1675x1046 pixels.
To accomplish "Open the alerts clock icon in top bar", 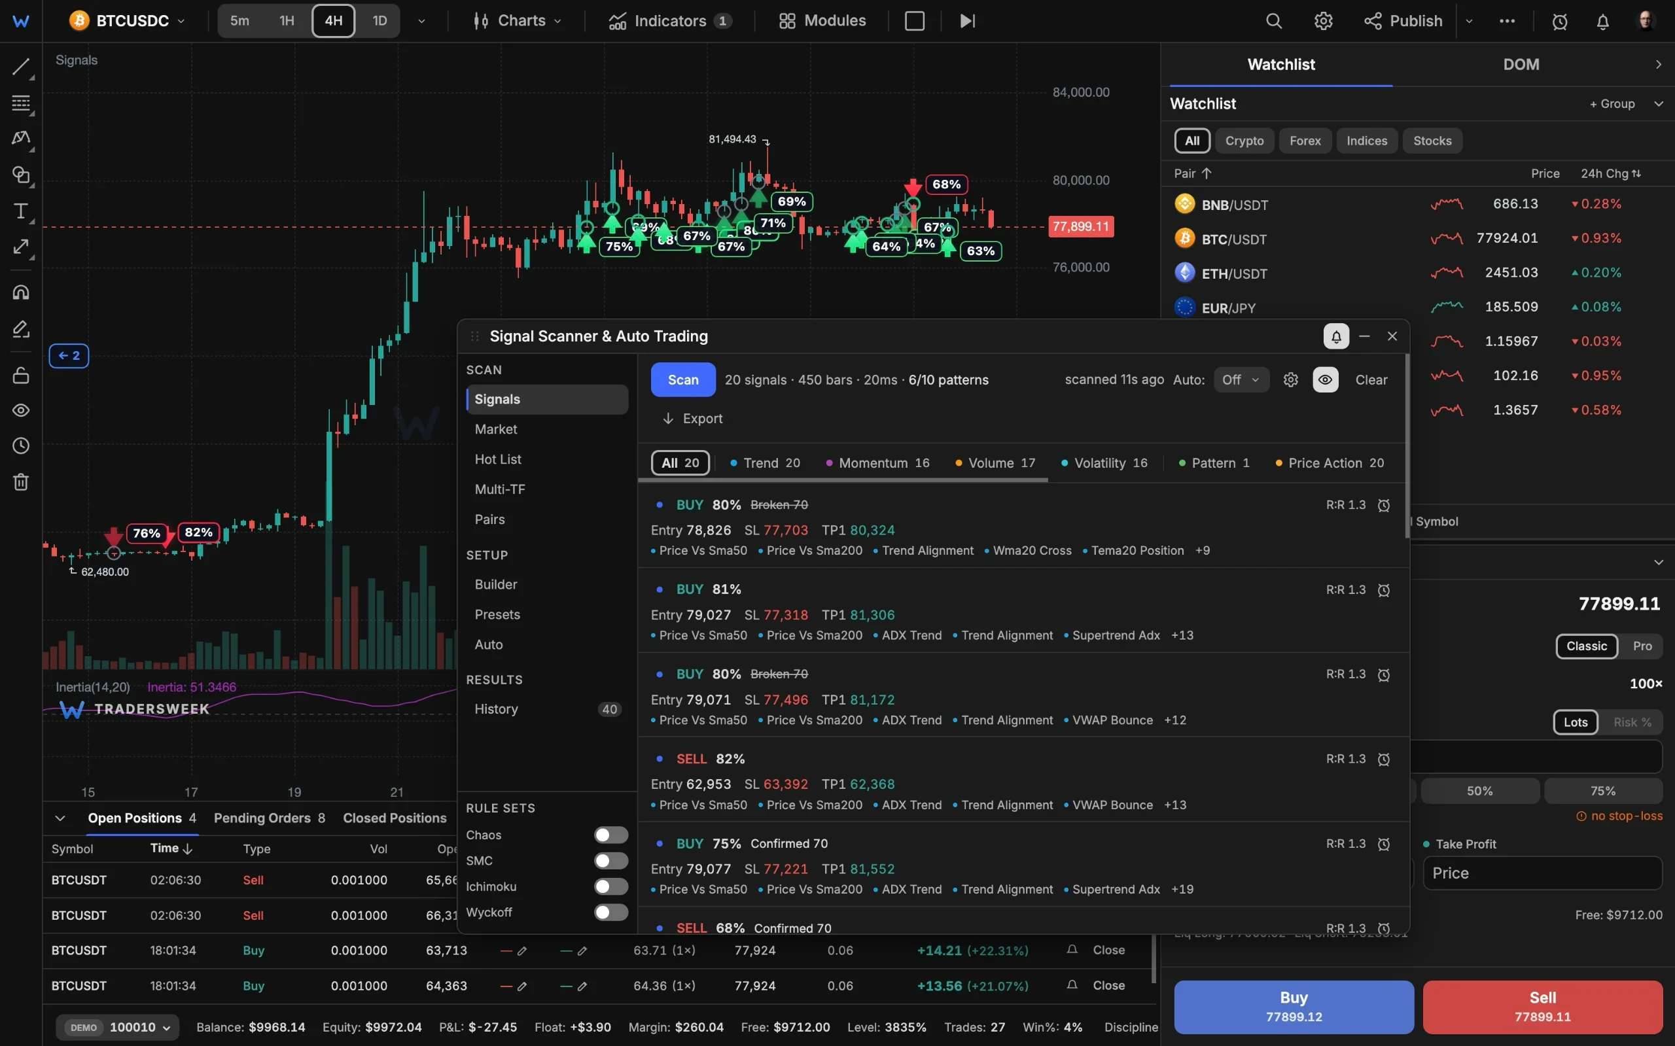I will (x=1559, y=22).
